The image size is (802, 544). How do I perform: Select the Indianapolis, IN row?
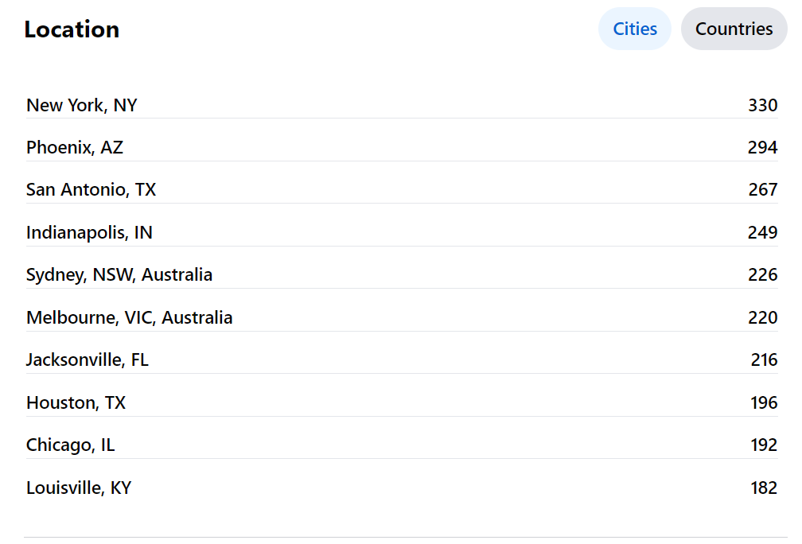coord(89,232)
